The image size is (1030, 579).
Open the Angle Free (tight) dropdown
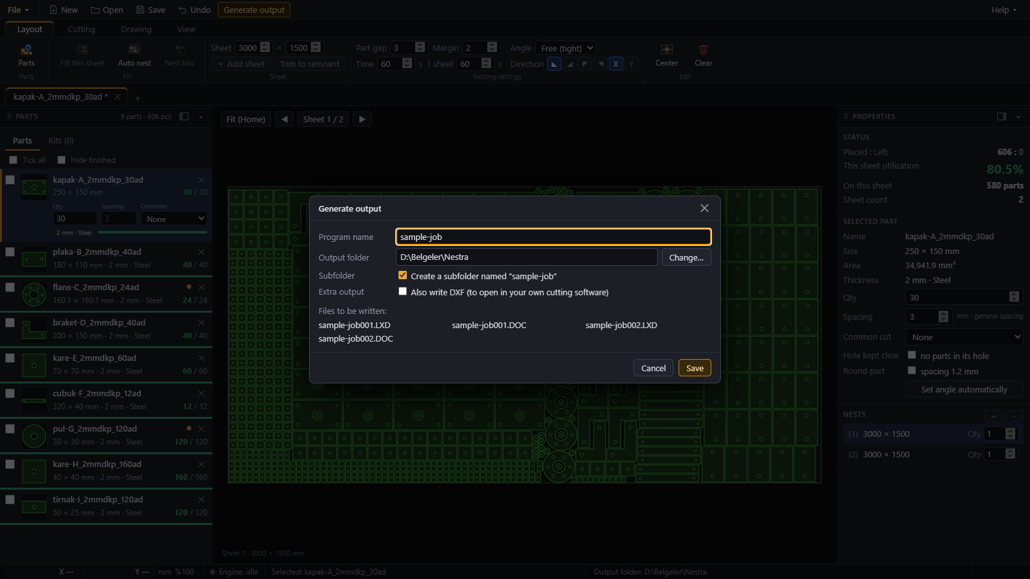(x=565, y=48)
